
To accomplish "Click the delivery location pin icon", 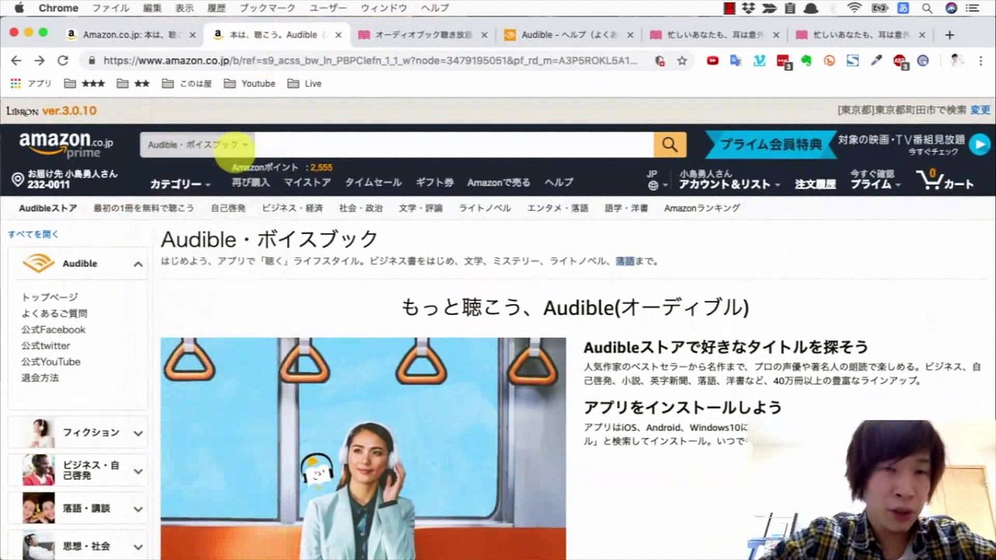I will [18, 180].
